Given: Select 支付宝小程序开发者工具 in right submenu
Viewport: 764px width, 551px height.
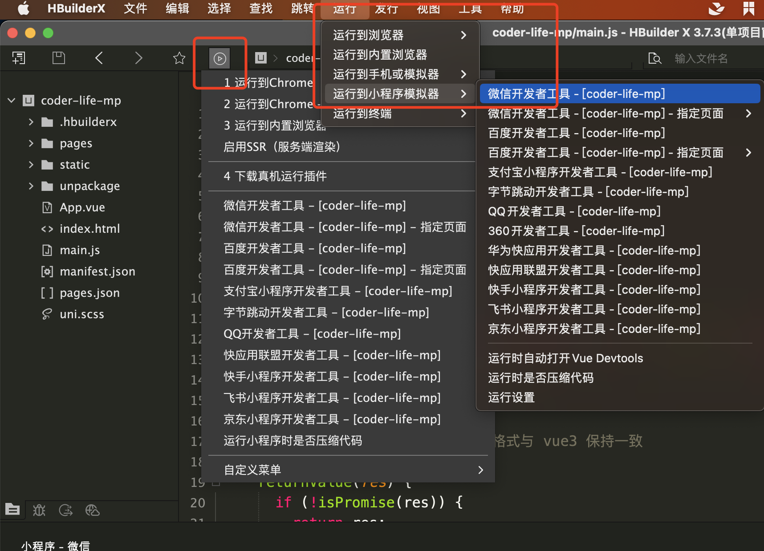Looking at the screenshot, I should click(x=620, y=172).
